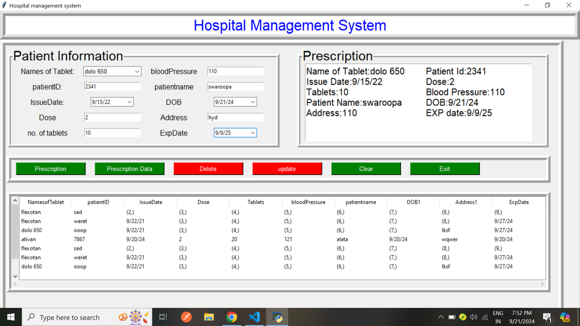This screenshot has height=326, width=580.
Task: Open the Windows Start menu
Action: [11, 317]
